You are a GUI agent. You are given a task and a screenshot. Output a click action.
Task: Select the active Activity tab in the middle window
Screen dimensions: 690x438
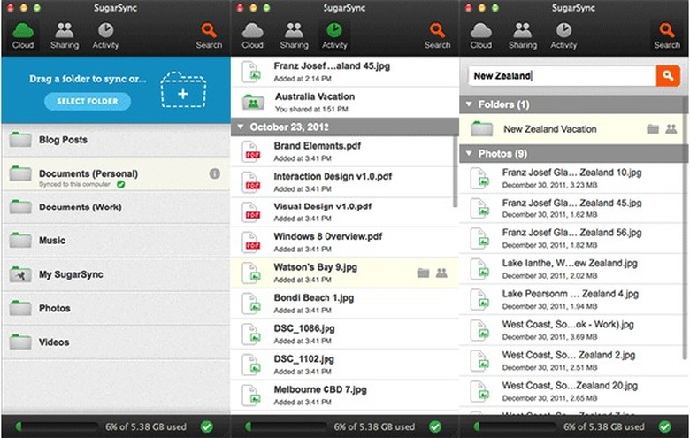tap(334, 35)
